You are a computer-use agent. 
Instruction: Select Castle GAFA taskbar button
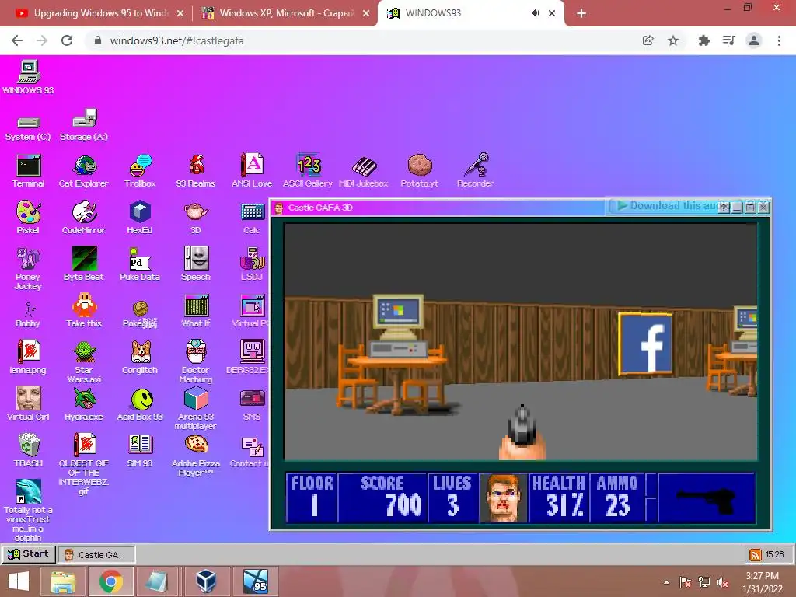(96, 554)
